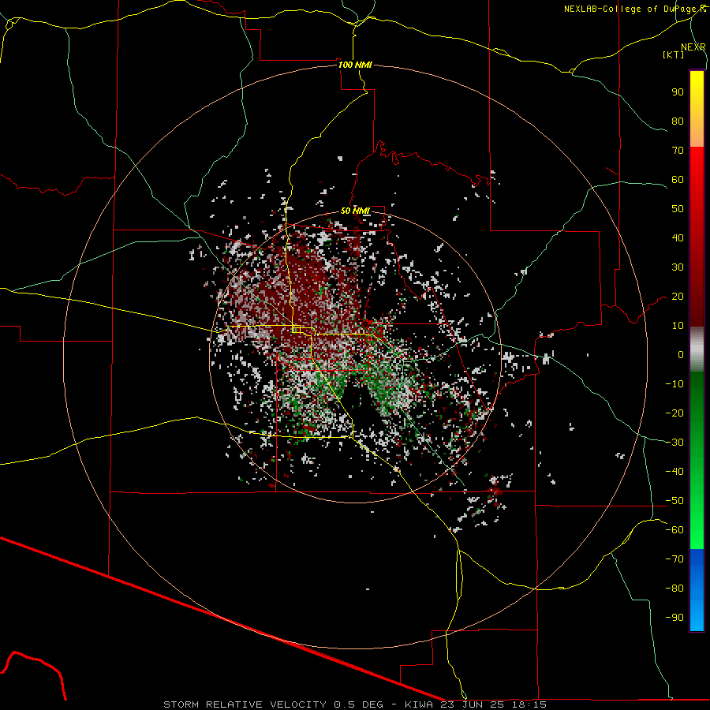Screen dimensions: 710x710
Task: Click the -50 scale label
Action: point(674,501)
